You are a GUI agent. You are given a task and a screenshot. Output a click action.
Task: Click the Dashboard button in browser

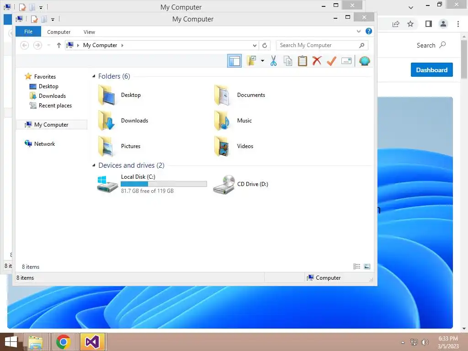431,70
